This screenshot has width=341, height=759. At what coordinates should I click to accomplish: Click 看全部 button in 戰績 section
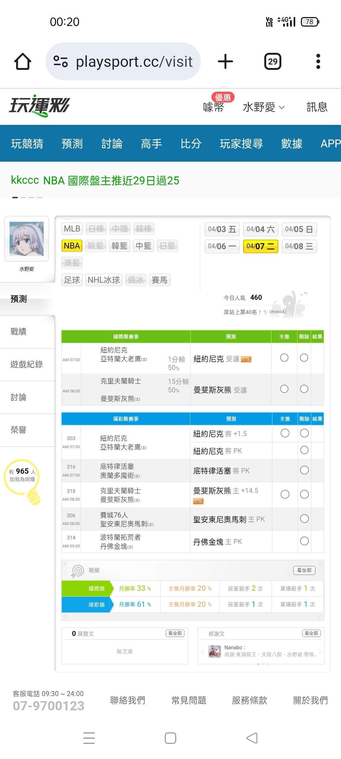point(304,570)
